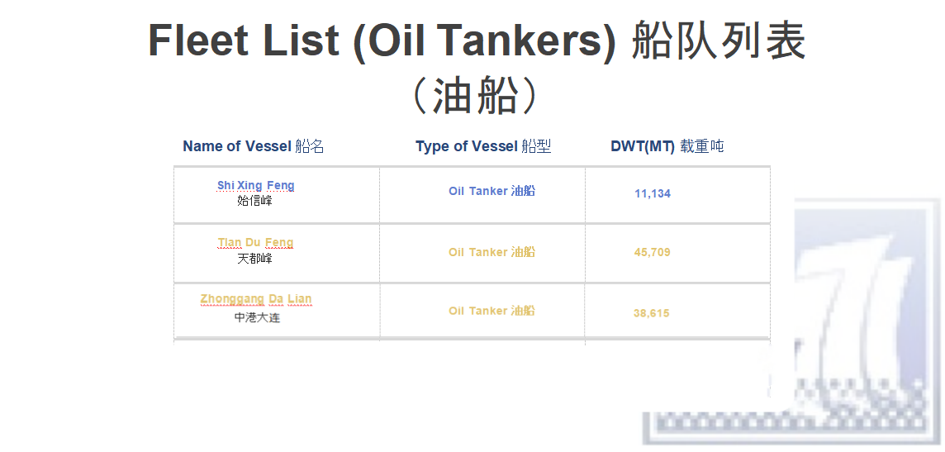Select the DWT(MT) column header

[x=667, y=145]
